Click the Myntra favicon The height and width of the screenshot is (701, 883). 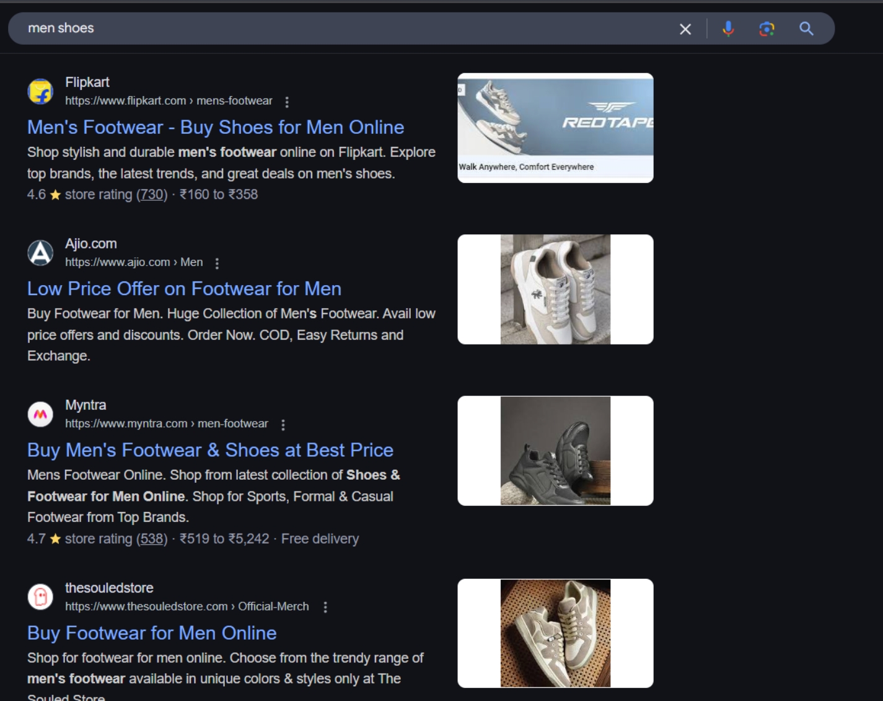pyautogui.click(x=40, y=414)
